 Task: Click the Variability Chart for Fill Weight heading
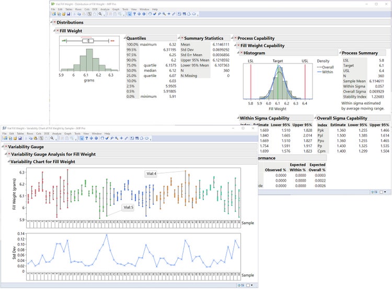[43, 162]
